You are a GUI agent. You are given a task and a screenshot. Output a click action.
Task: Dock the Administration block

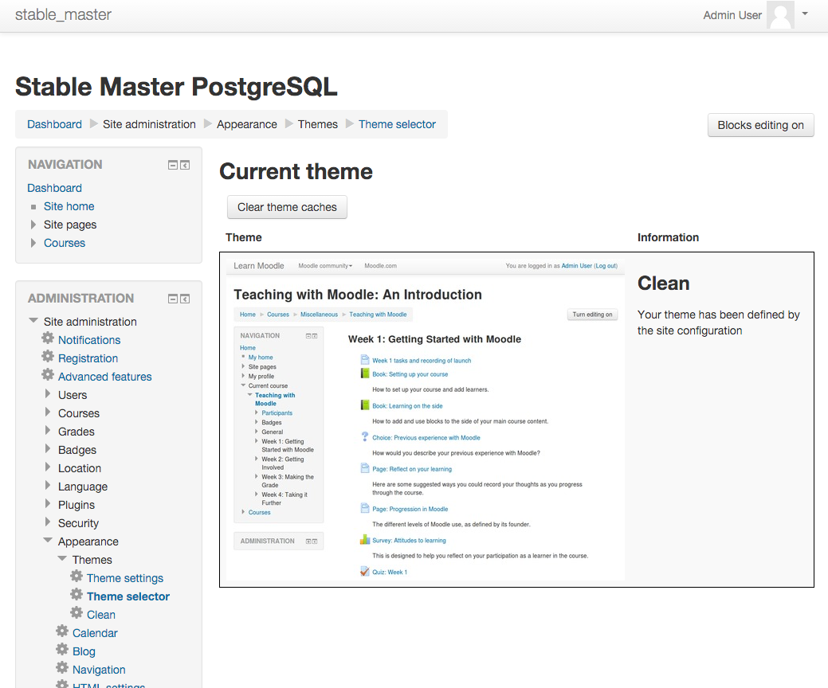pos(185,299)
